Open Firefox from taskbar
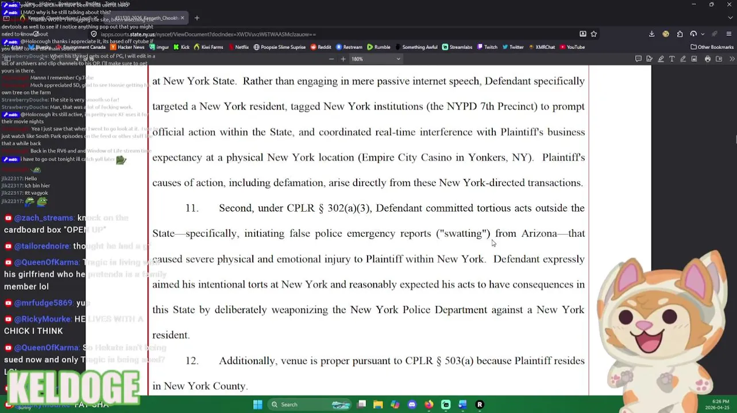This screenshot has height=413, width=737. click(429, 404)
